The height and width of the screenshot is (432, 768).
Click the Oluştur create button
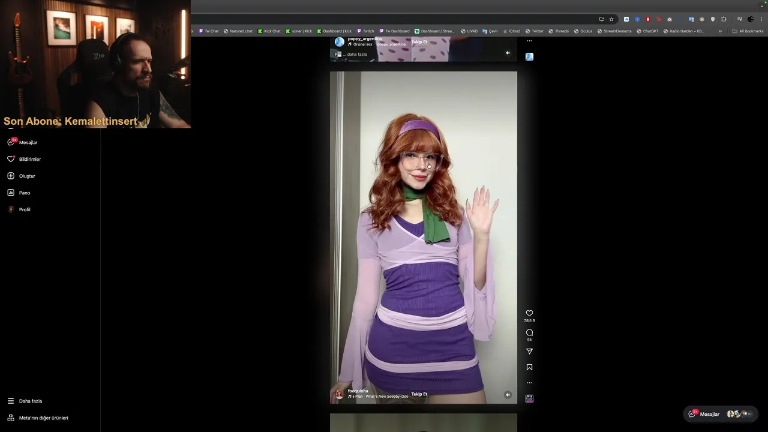click(22, 176)
